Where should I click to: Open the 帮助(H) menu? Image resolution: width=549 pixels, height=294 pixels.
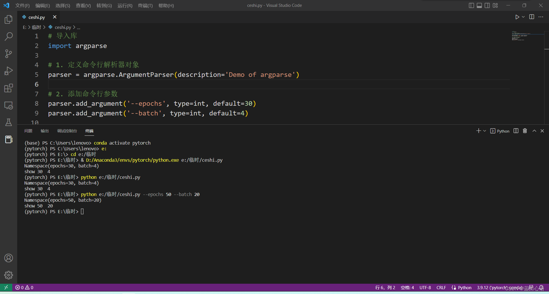pyautogui.click(x=166, y=6)
